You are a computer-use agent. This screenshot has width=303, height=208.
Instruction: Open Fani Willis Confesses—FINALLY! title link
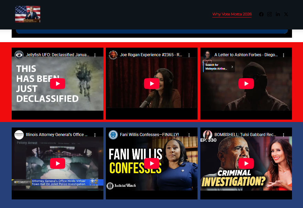pyautogui.click(x=149, y=135)
